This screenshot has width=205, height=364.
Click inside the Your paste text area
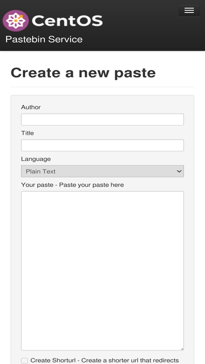(103, 271)
